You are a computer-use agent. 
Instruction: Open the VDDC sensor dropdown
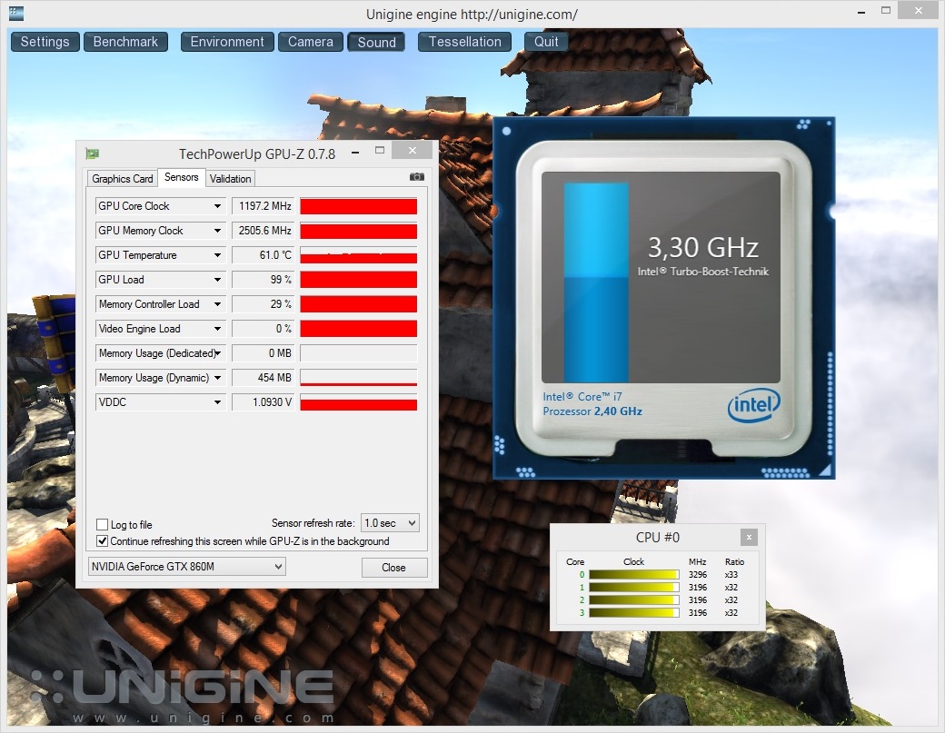[217, 402]
